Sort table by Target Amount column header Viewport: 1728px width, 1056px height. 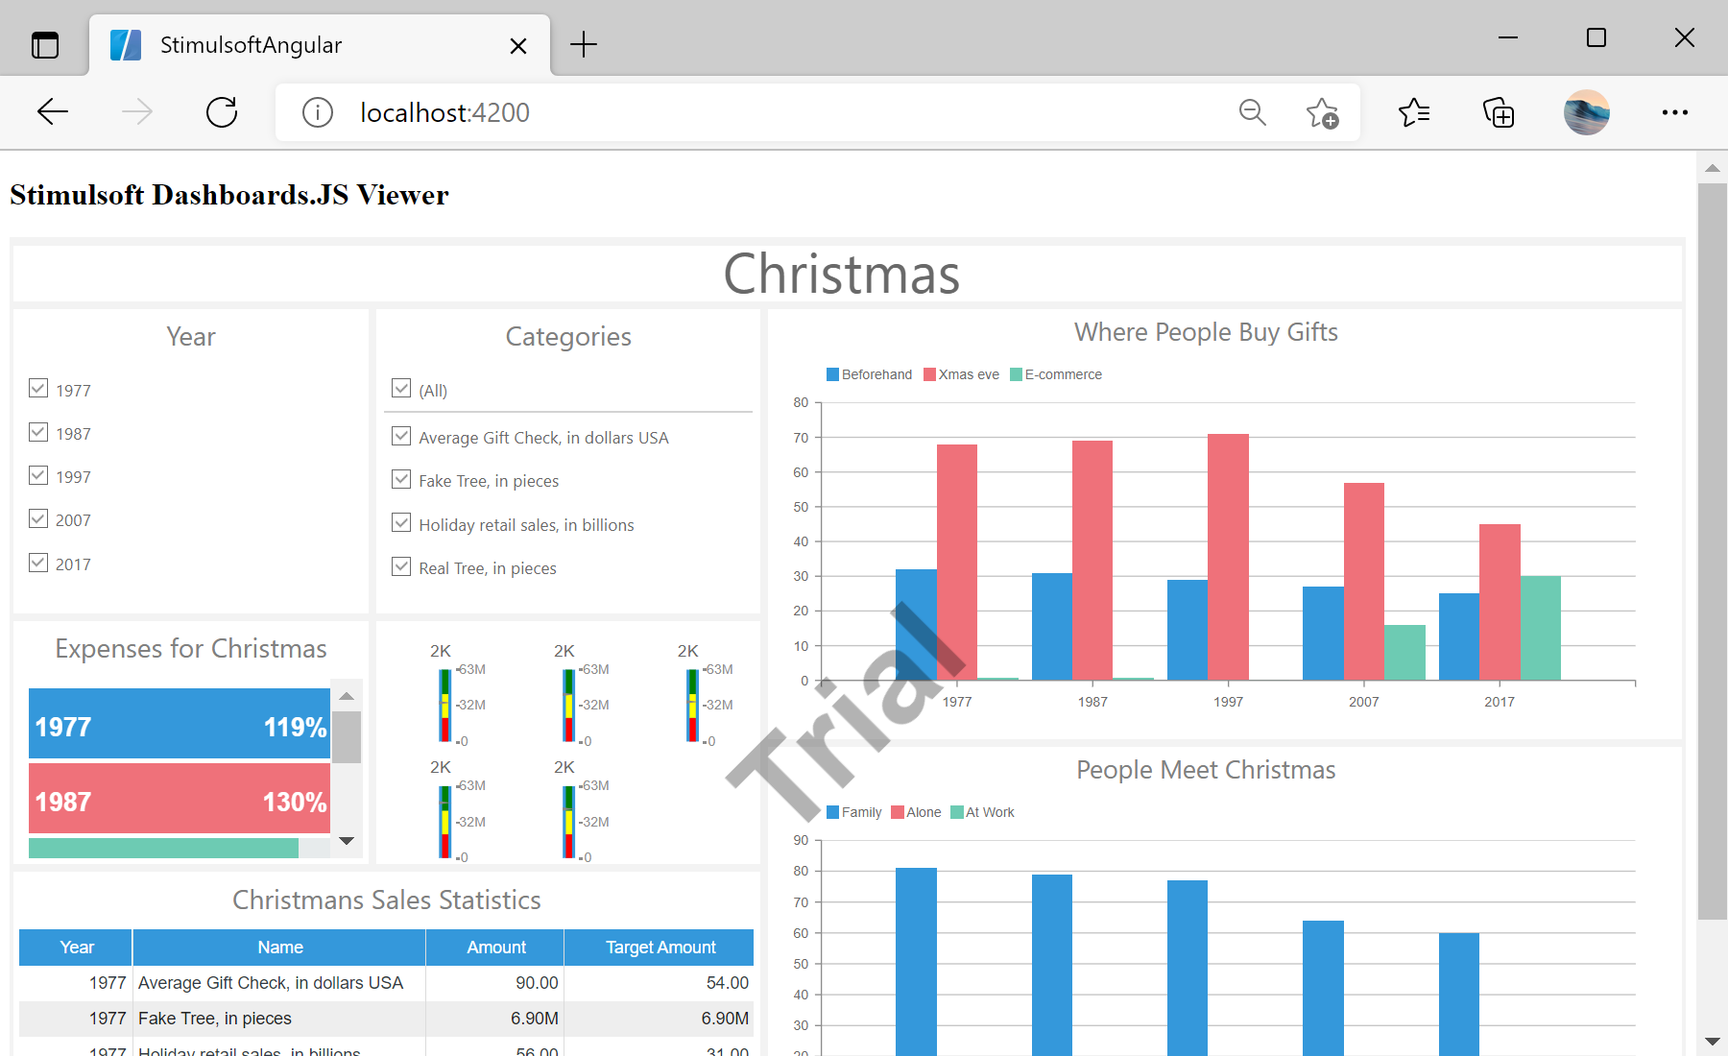click(660, 948)
